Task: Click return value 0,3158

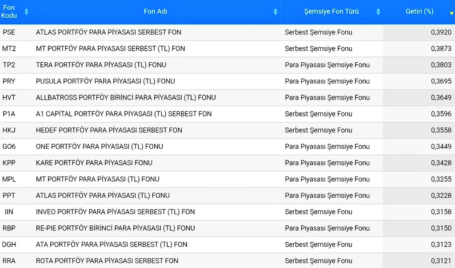Action: (441, 212)
